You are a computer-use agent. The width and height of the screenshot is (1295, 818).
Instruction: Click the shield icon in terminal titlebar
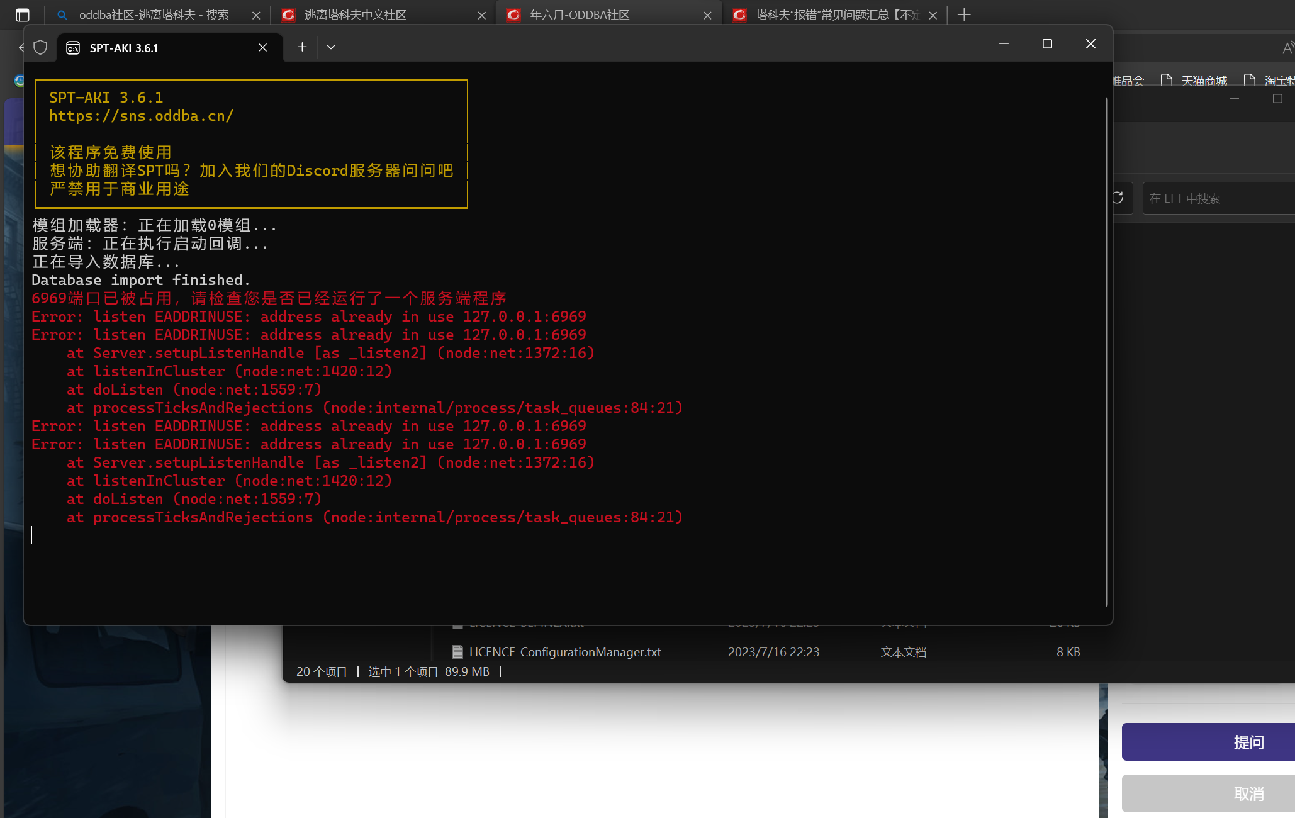[40, 48]
